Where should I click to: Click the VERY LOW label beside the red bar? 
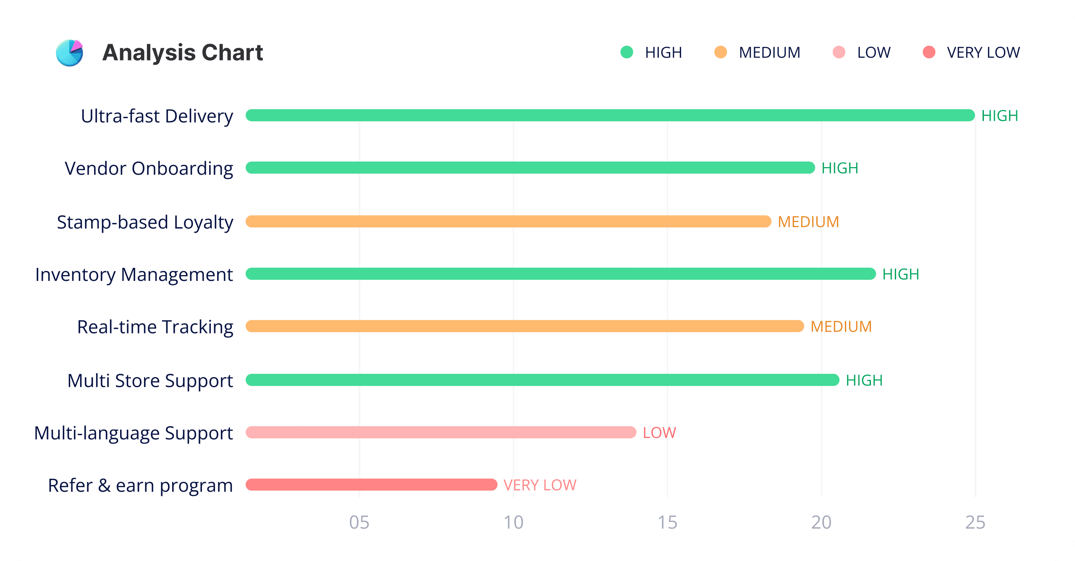click(540, 485)
